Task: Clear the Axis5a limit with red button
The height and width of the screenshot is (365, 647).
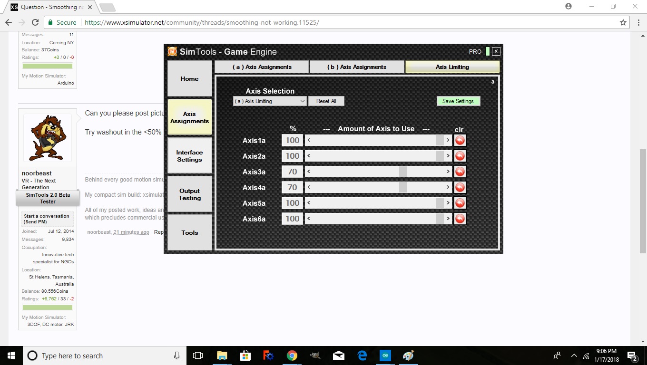Action: pos(460,203)
